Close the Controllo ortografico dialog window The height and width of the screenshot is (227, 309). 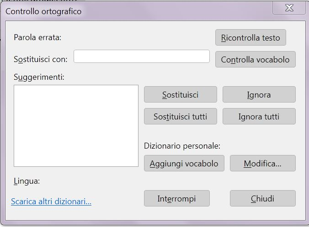(x=289, y=8)
